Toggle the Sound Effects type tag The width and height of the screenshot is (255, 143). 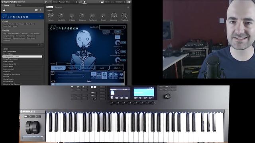[x=8, y=24]
